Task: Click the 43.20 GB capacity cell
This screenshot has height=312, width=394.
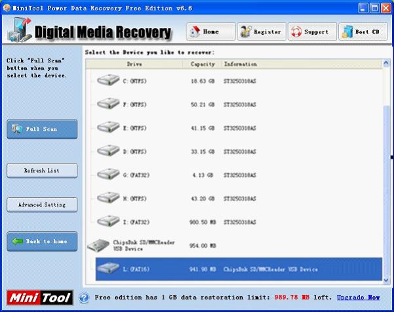Action: tap(203, 198)
